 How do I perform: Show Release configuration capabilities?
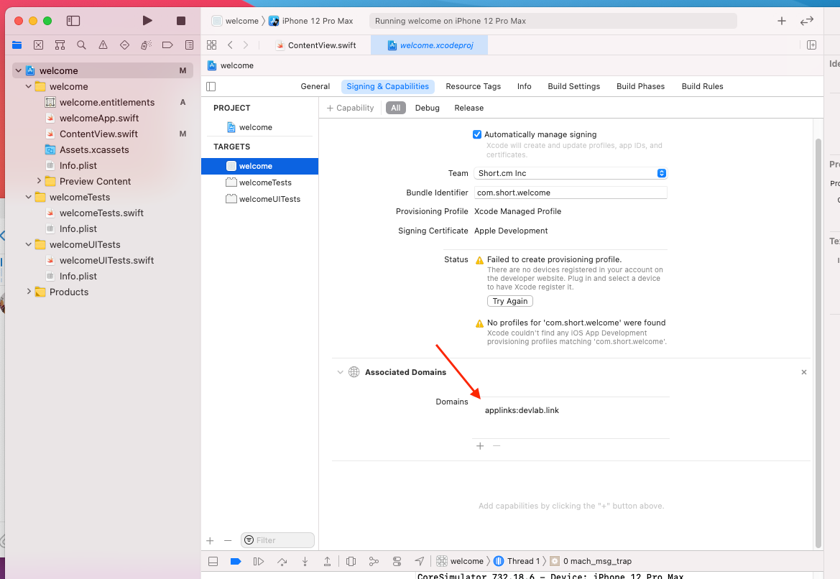coord(469,108)
